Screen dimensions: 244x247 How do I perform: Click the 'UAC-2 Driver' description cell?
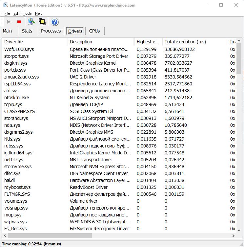point(83,77)
